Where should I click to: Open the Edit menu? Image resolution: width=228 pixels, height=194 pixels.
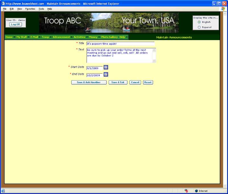point(12,9)
